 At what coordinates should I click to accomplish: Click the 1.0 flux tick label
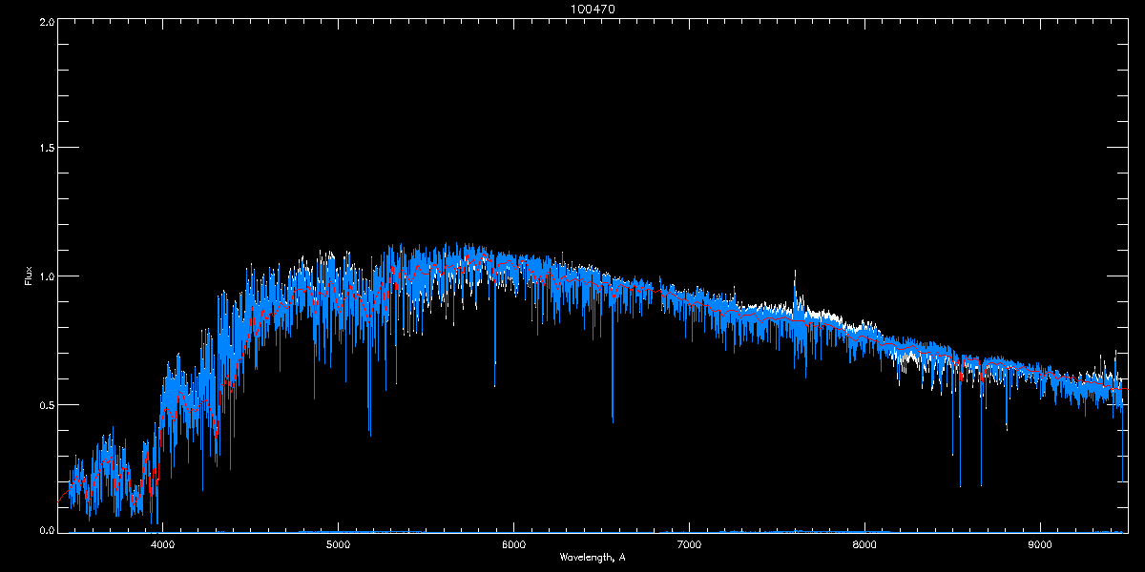tap(45, 276)
